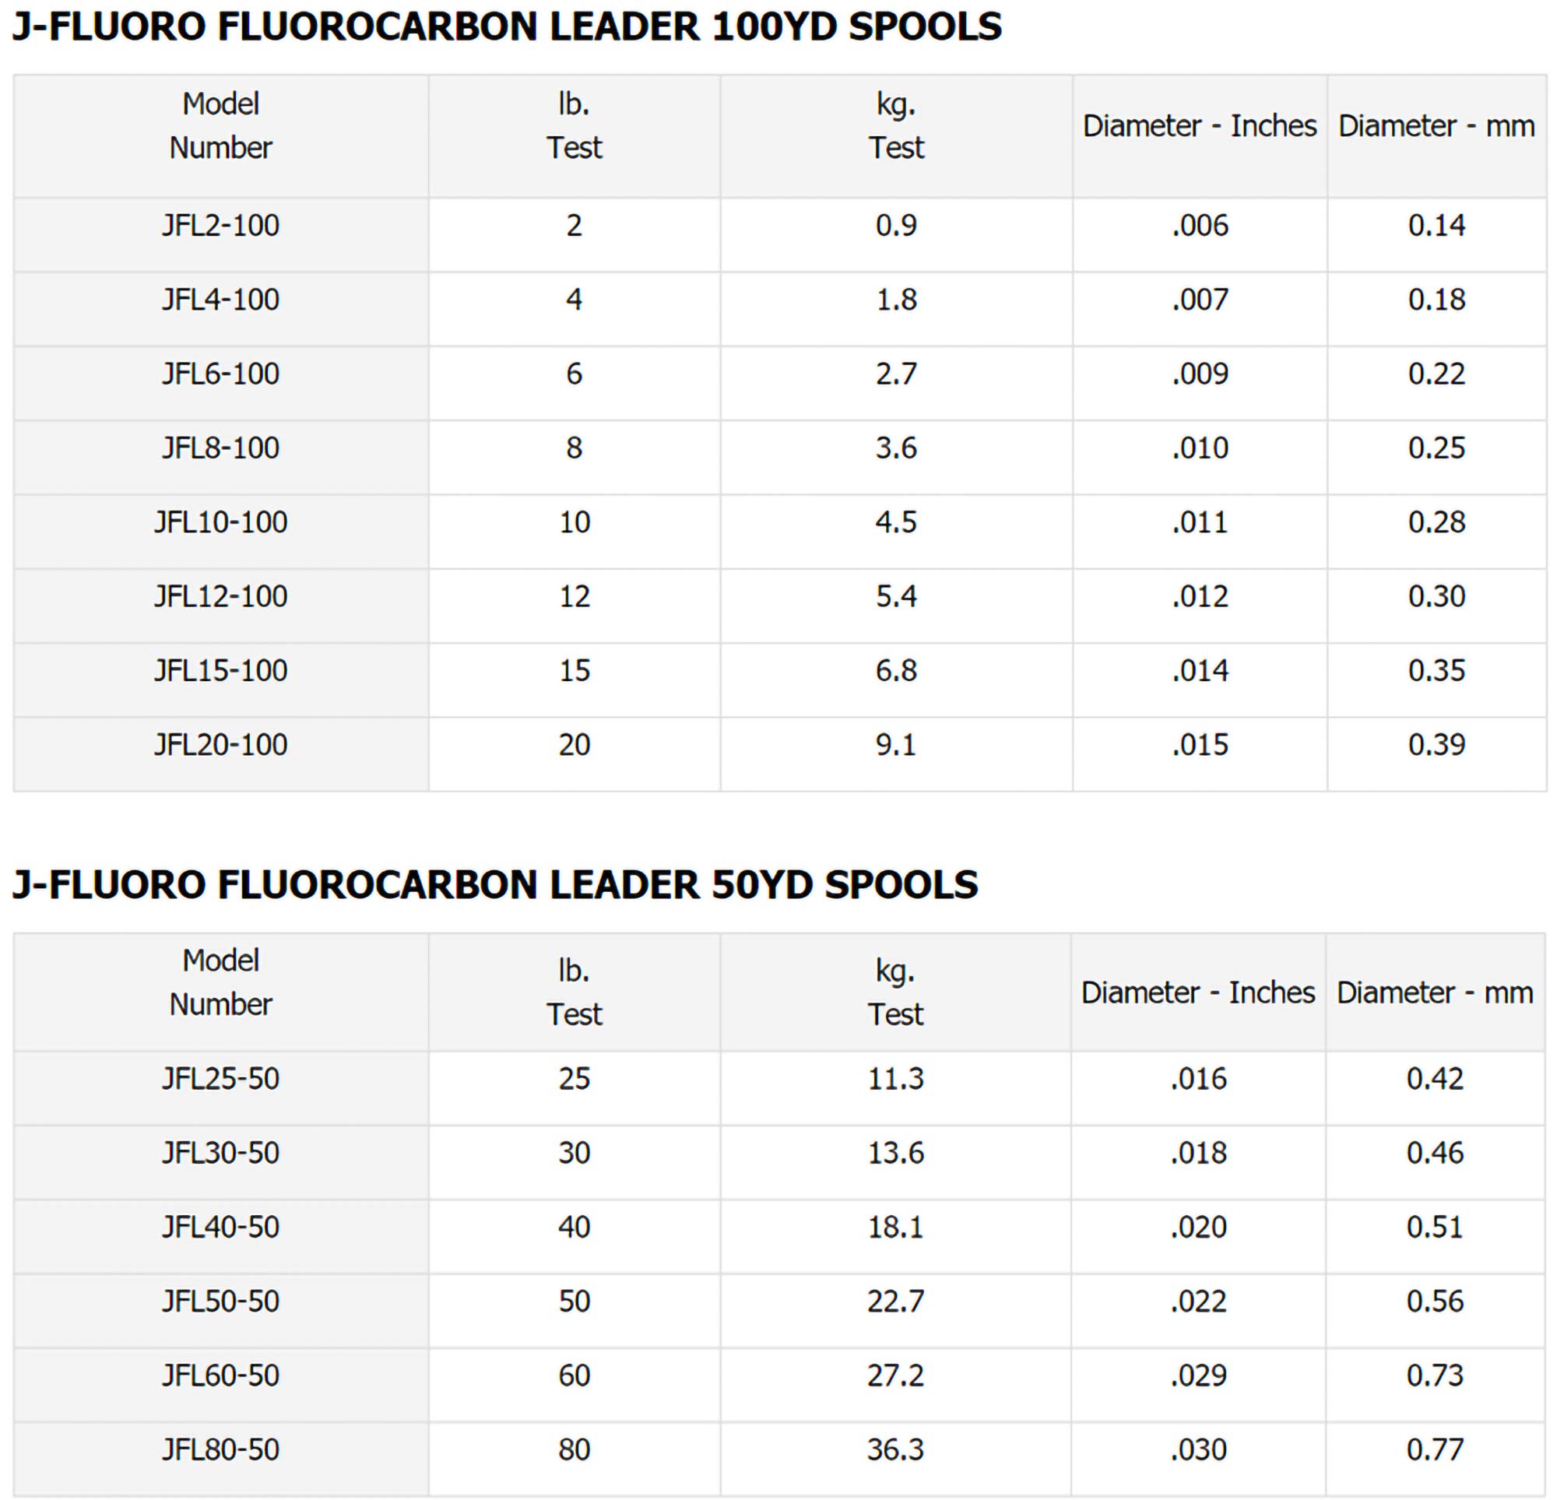Select the JFL50-50 model cell
This screenshot has width=1557, height=1500.
pos(221,1302)
